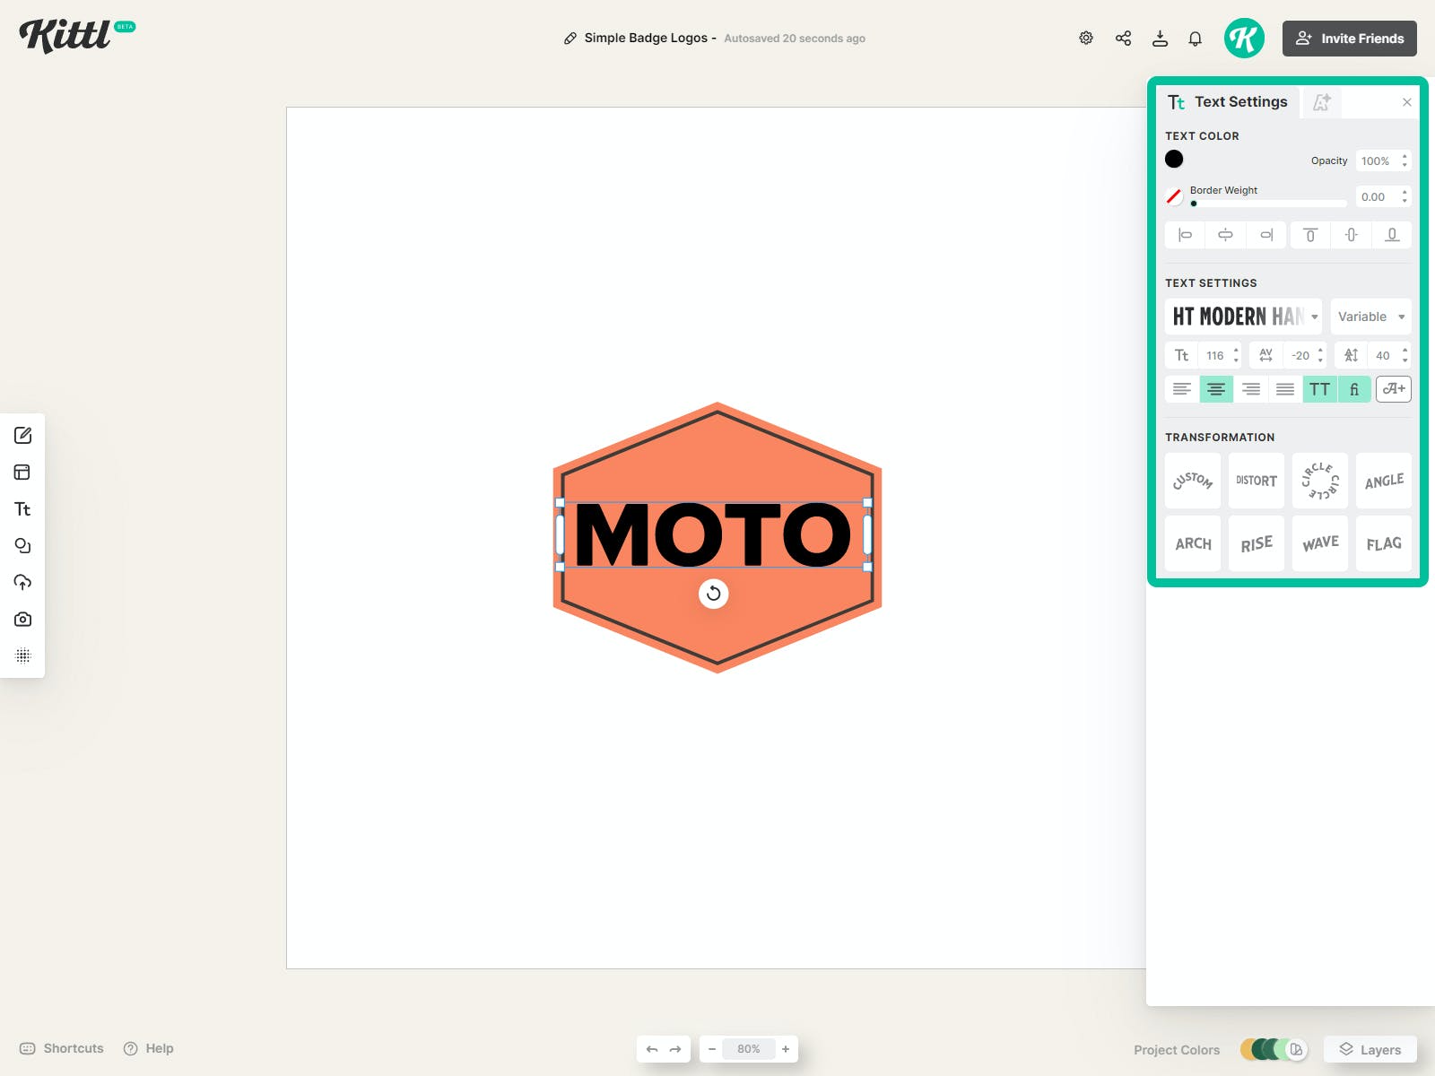This screenshot has height=1076, width=1435.
Task: Open the Variable font weight dropdown
Action: tap(1371, 317)
